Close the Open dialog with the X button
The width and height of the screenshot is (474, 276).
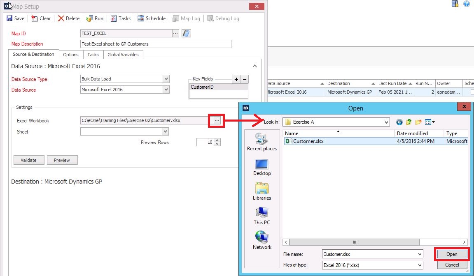(x=464, y=106)
